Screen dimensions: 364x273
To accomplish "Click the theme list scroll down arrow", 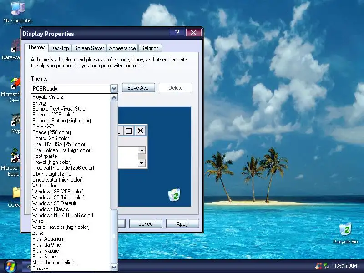I will (x=114, y=268).
